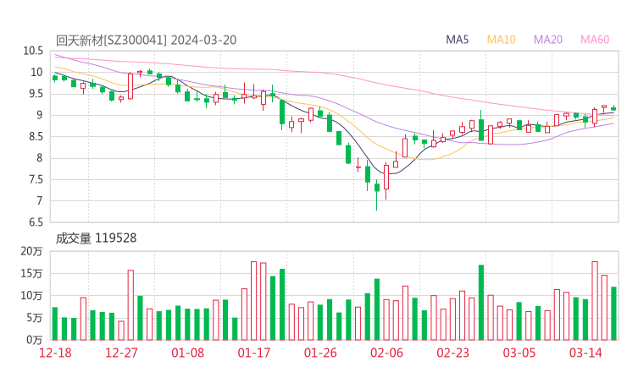
Task: Select the 01-17 date axis label
Action: pos(254,353)
